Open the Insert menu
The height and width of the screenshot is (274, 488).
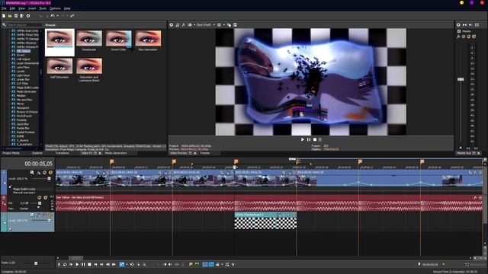point(32,8)
